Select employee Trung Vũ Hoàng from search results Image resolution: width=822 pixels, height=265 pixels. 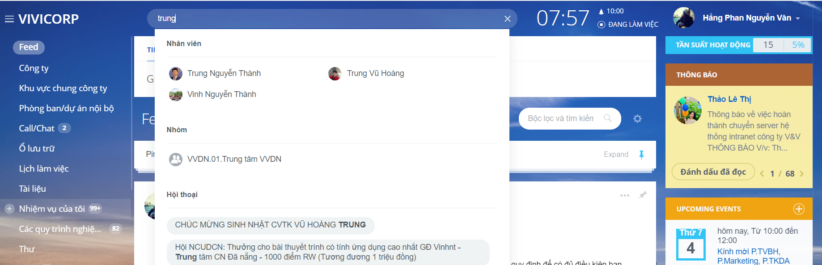[366, 73]
